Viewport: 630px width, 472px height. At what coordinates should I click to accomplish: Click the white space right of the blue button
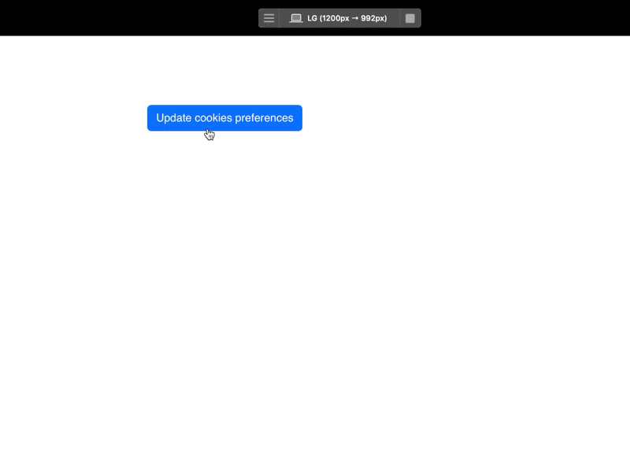(433, 118)
